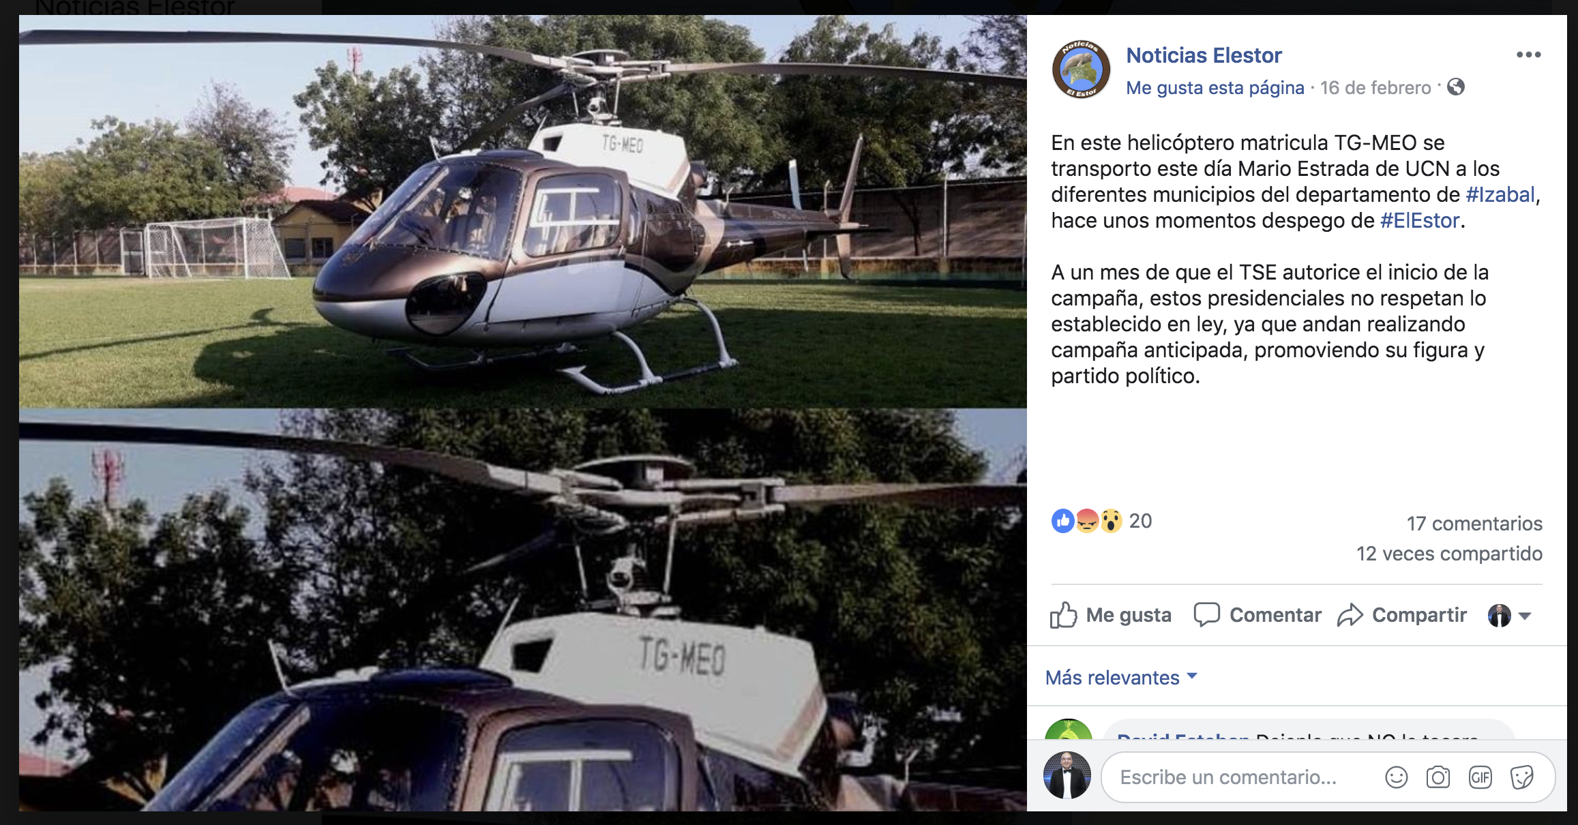Toggle Me gusta esta página

(1215, 88)
